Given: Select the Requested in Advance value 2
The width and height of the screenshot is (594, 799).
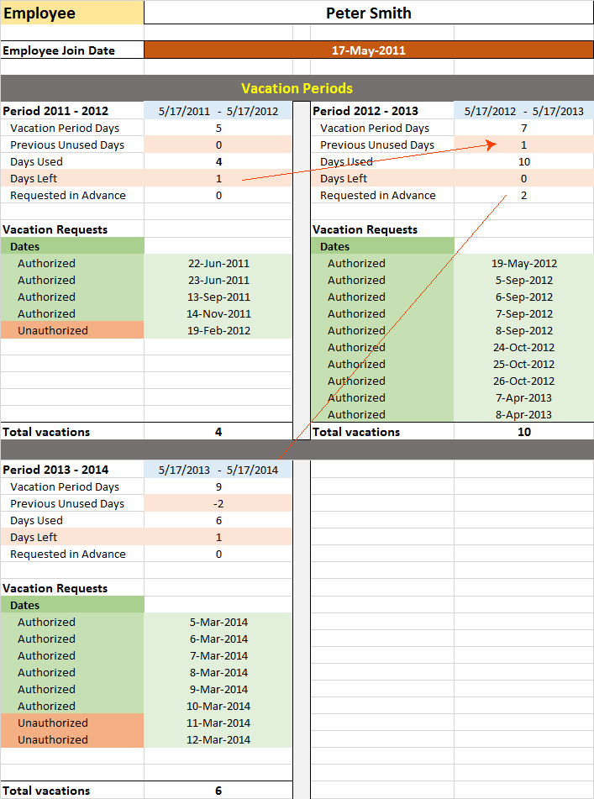Looking at the screenshot, I should pyautogui.click(x=523, y=195).
